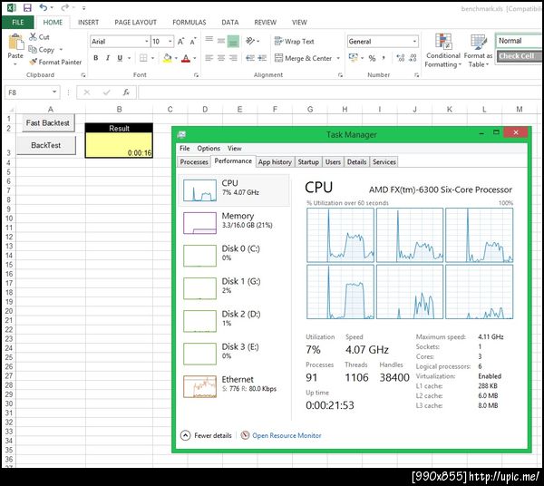Collapse Task Manager with Fewer details
The image size is (544, 486).
pyautogui.click(x=206, y=435)
